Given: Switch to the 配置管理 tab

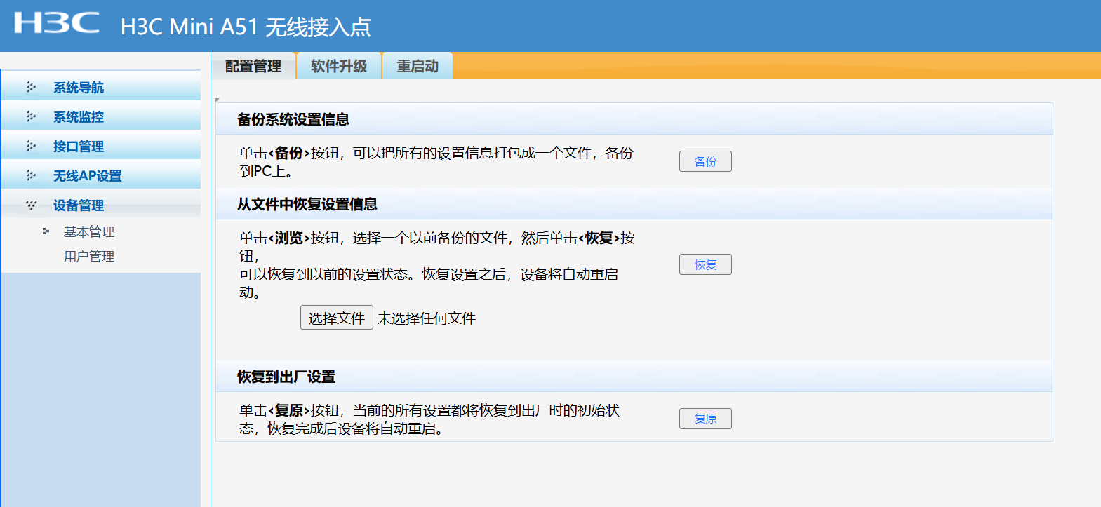Looking at the screenshot, I should coord(253,66).
